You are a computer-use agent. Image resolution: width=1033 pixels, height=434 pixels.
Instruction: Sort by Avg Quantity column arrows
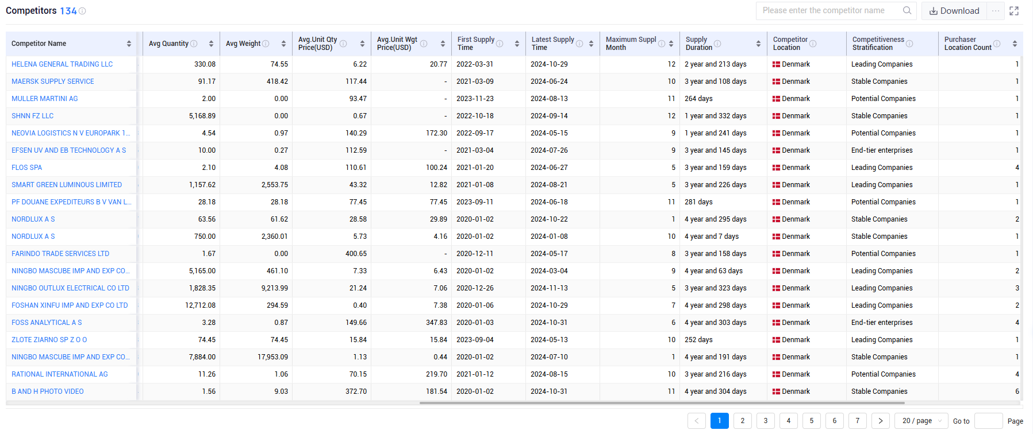coord(211,44)
